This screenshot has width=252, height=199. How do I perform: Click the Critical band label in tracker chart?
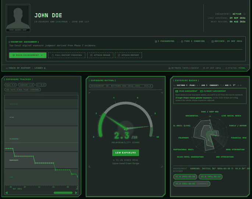point(14,104)
